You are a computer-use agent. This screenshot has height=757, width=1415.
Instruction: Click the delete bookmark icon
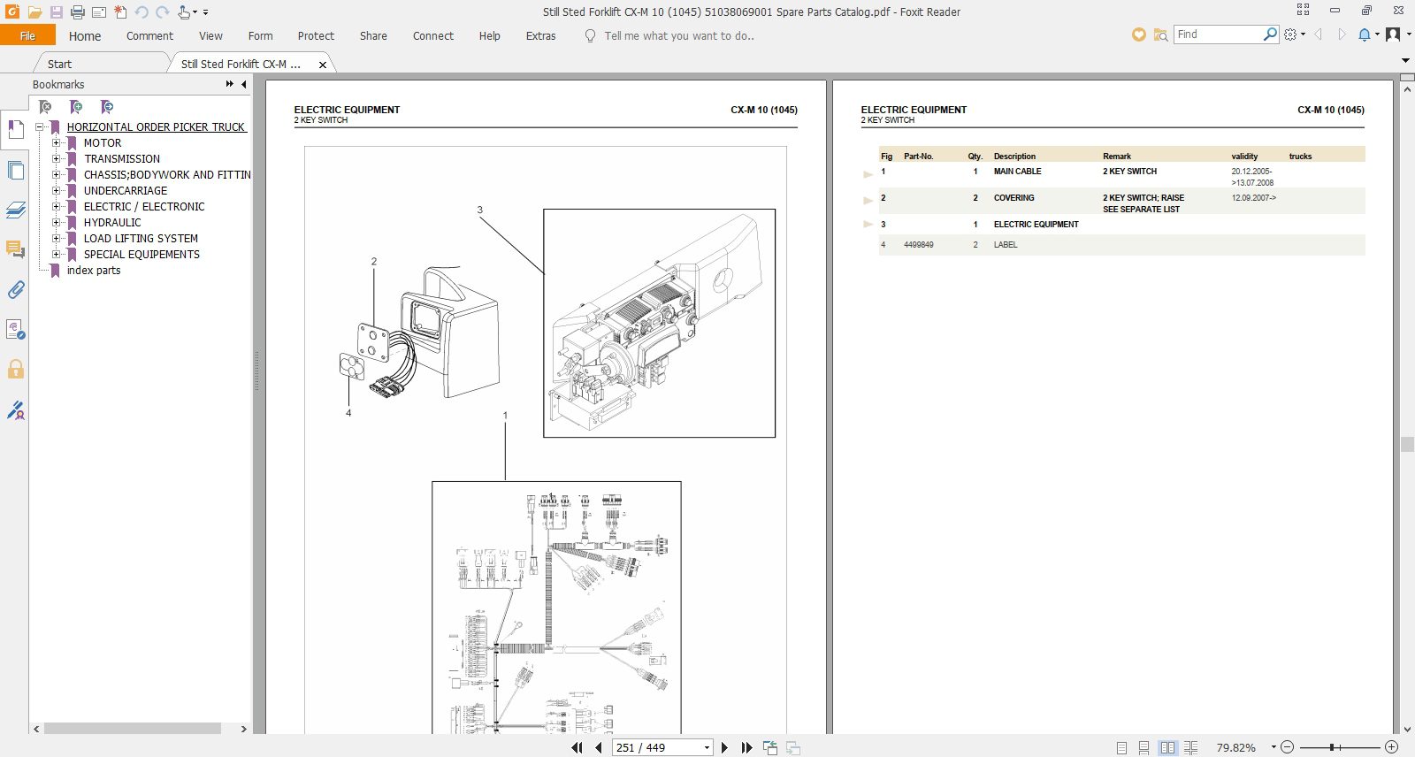pos(45,107)
